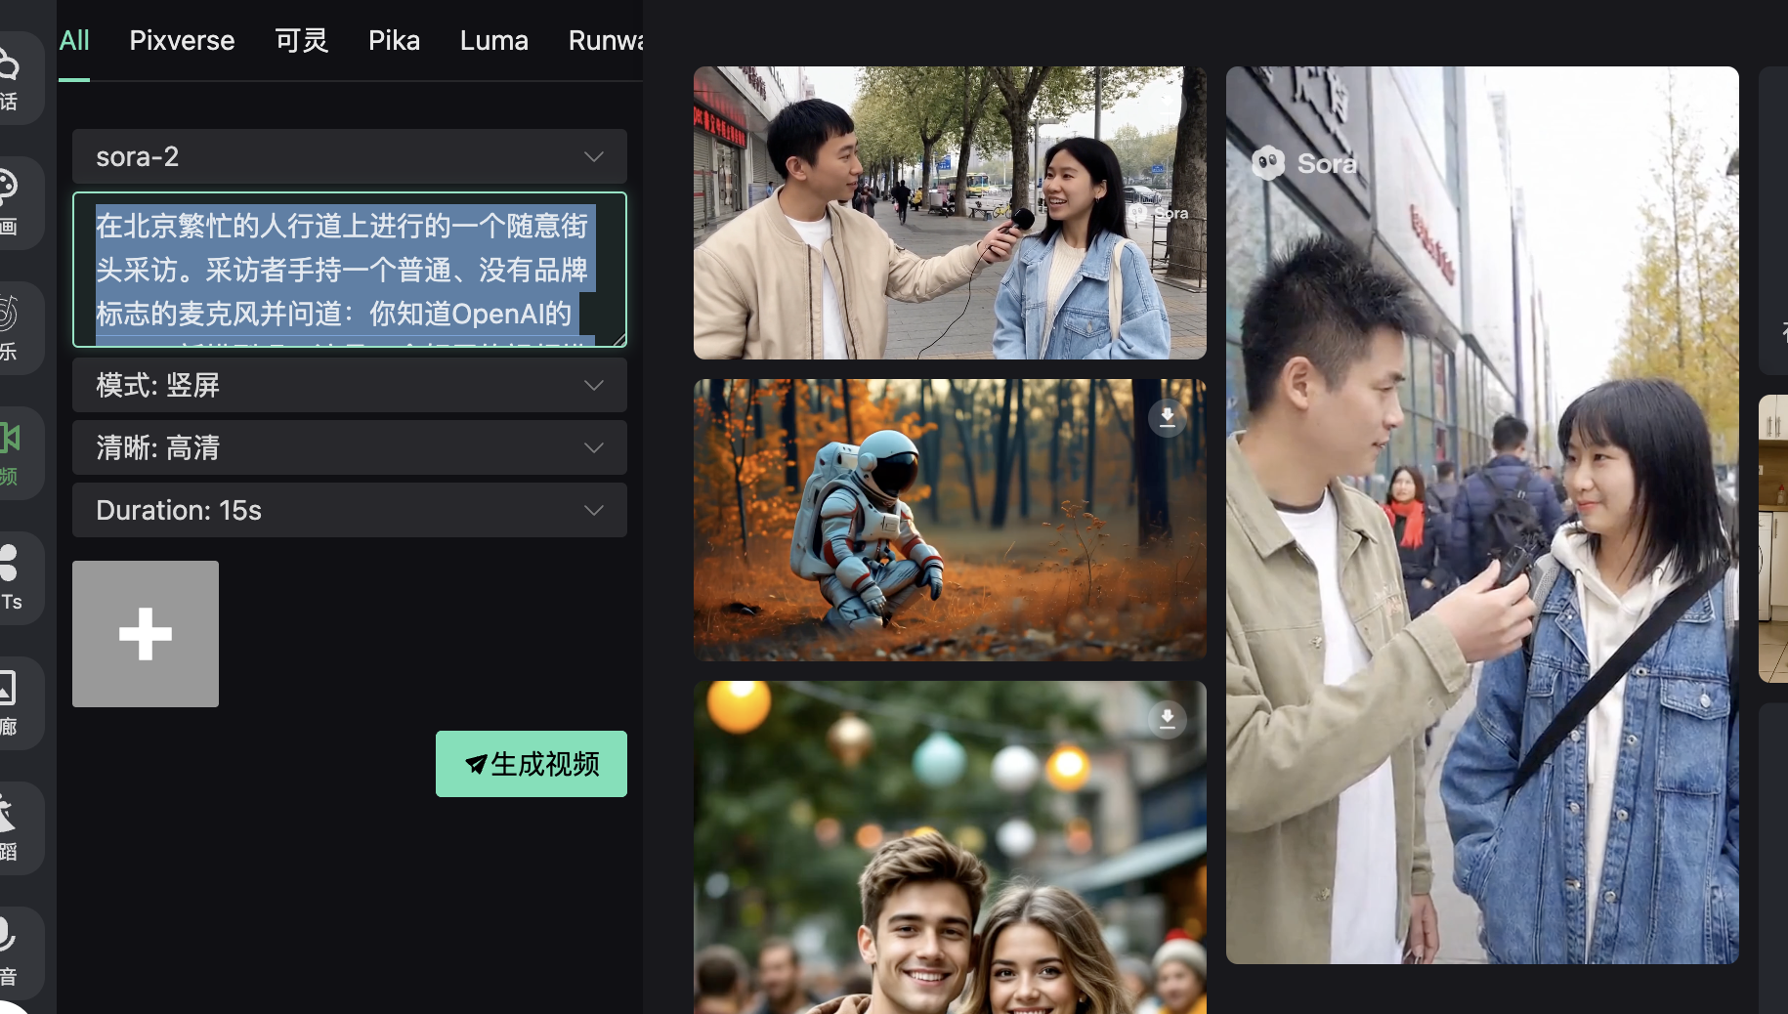This screenshot has height=1014, width=1788.
Task: Download the smiling couple video
Action: (x=1167, y=719)
